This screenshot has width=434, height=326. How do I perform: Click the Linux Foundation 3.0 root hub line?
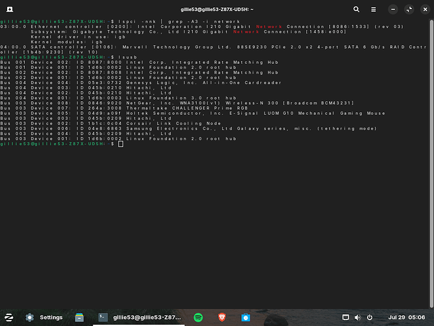pos(119,98)
